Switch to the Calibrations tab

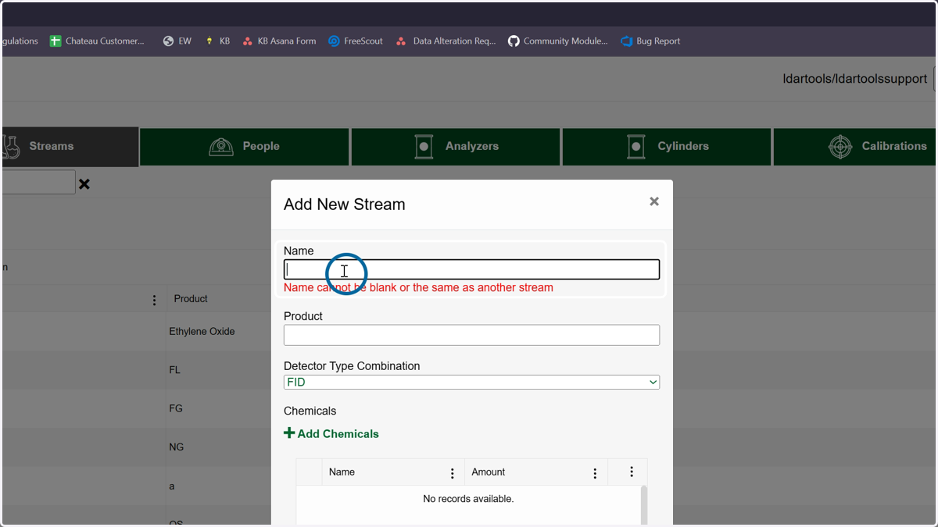click(x=855, y=147)
